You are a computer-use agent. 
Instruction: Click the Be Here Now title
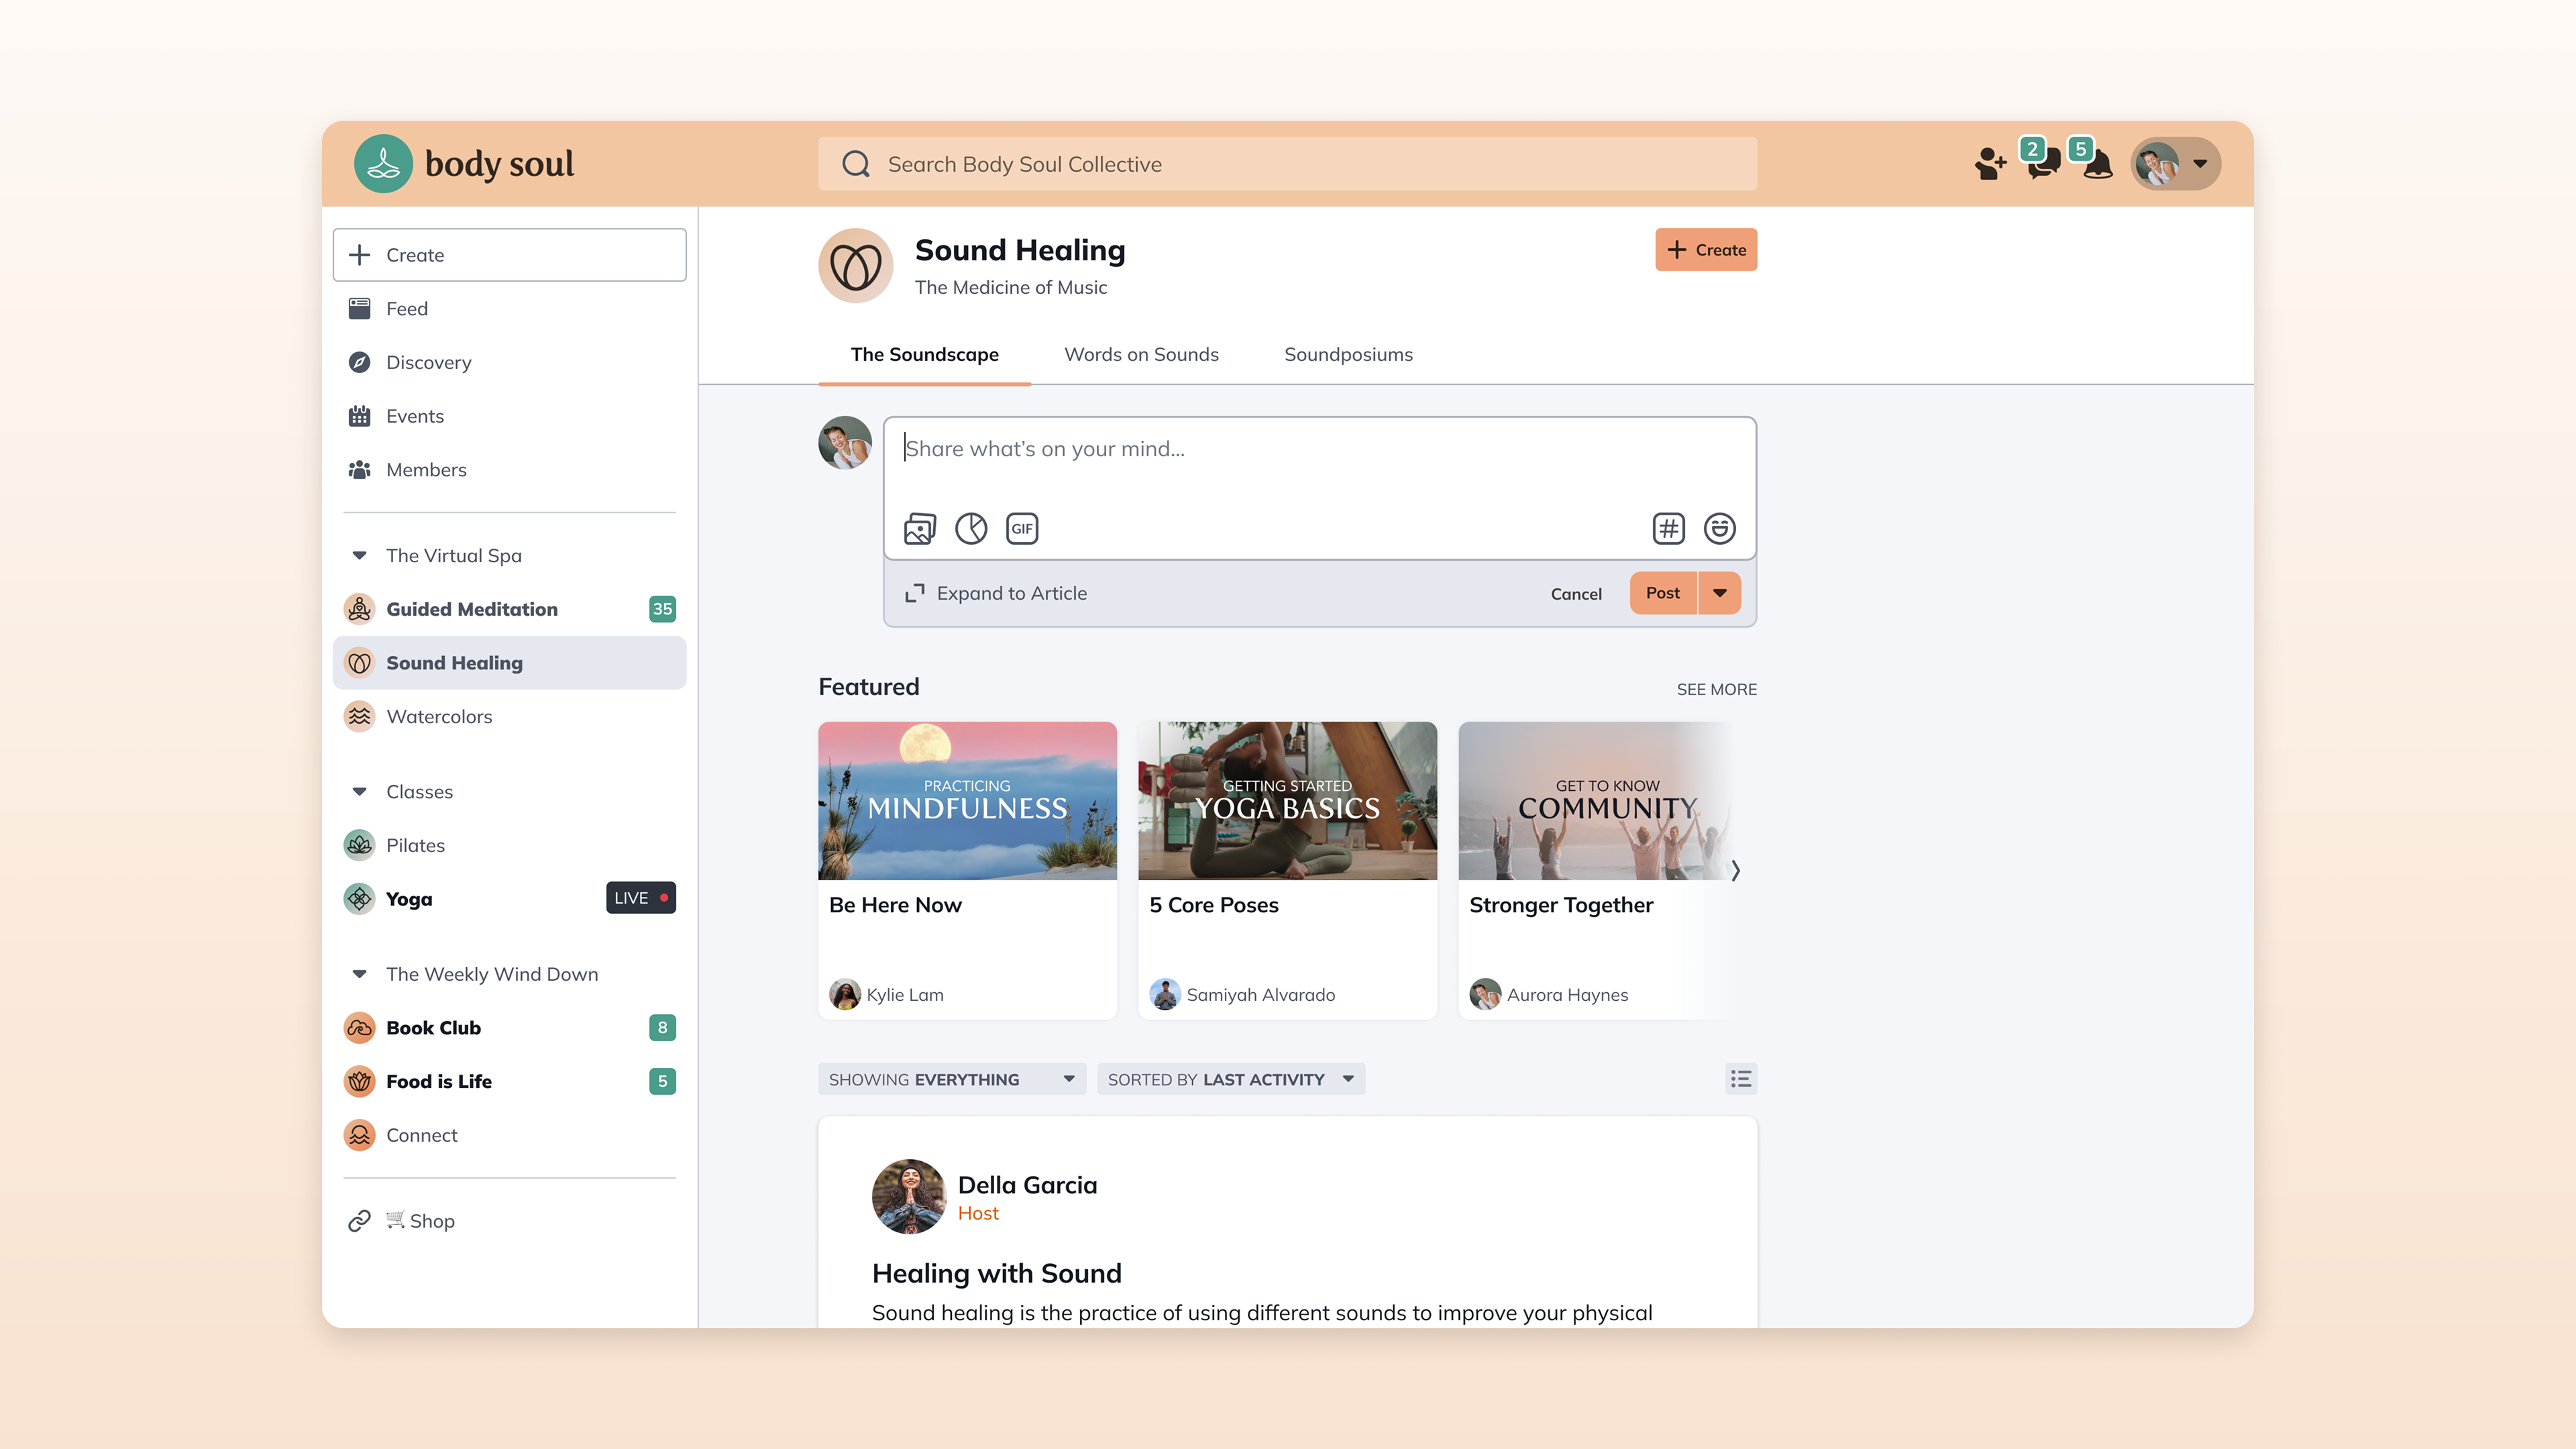pyautogui.click(x=895, y=904)
